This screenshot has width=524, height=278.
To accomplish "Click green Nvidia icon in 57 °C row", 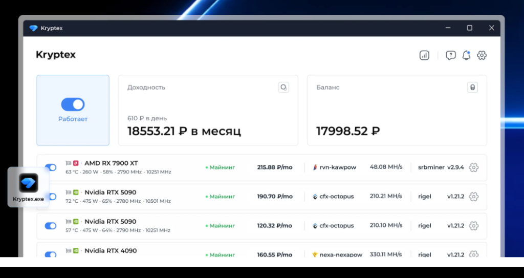I will coord(76,222).
